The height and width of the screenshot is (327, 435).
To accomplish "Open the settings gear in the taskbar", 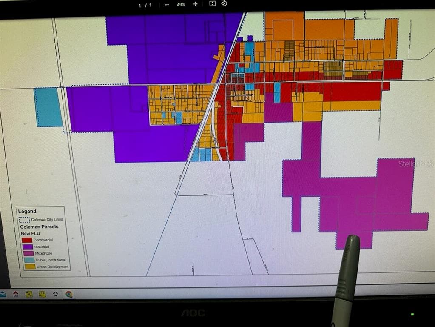I will coord(55,294).
